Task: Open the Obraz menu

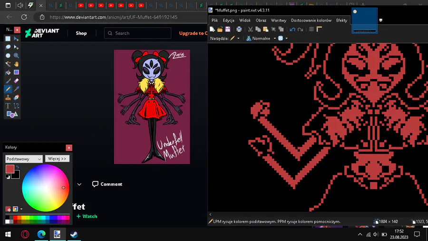Action: tap(261, 20)
